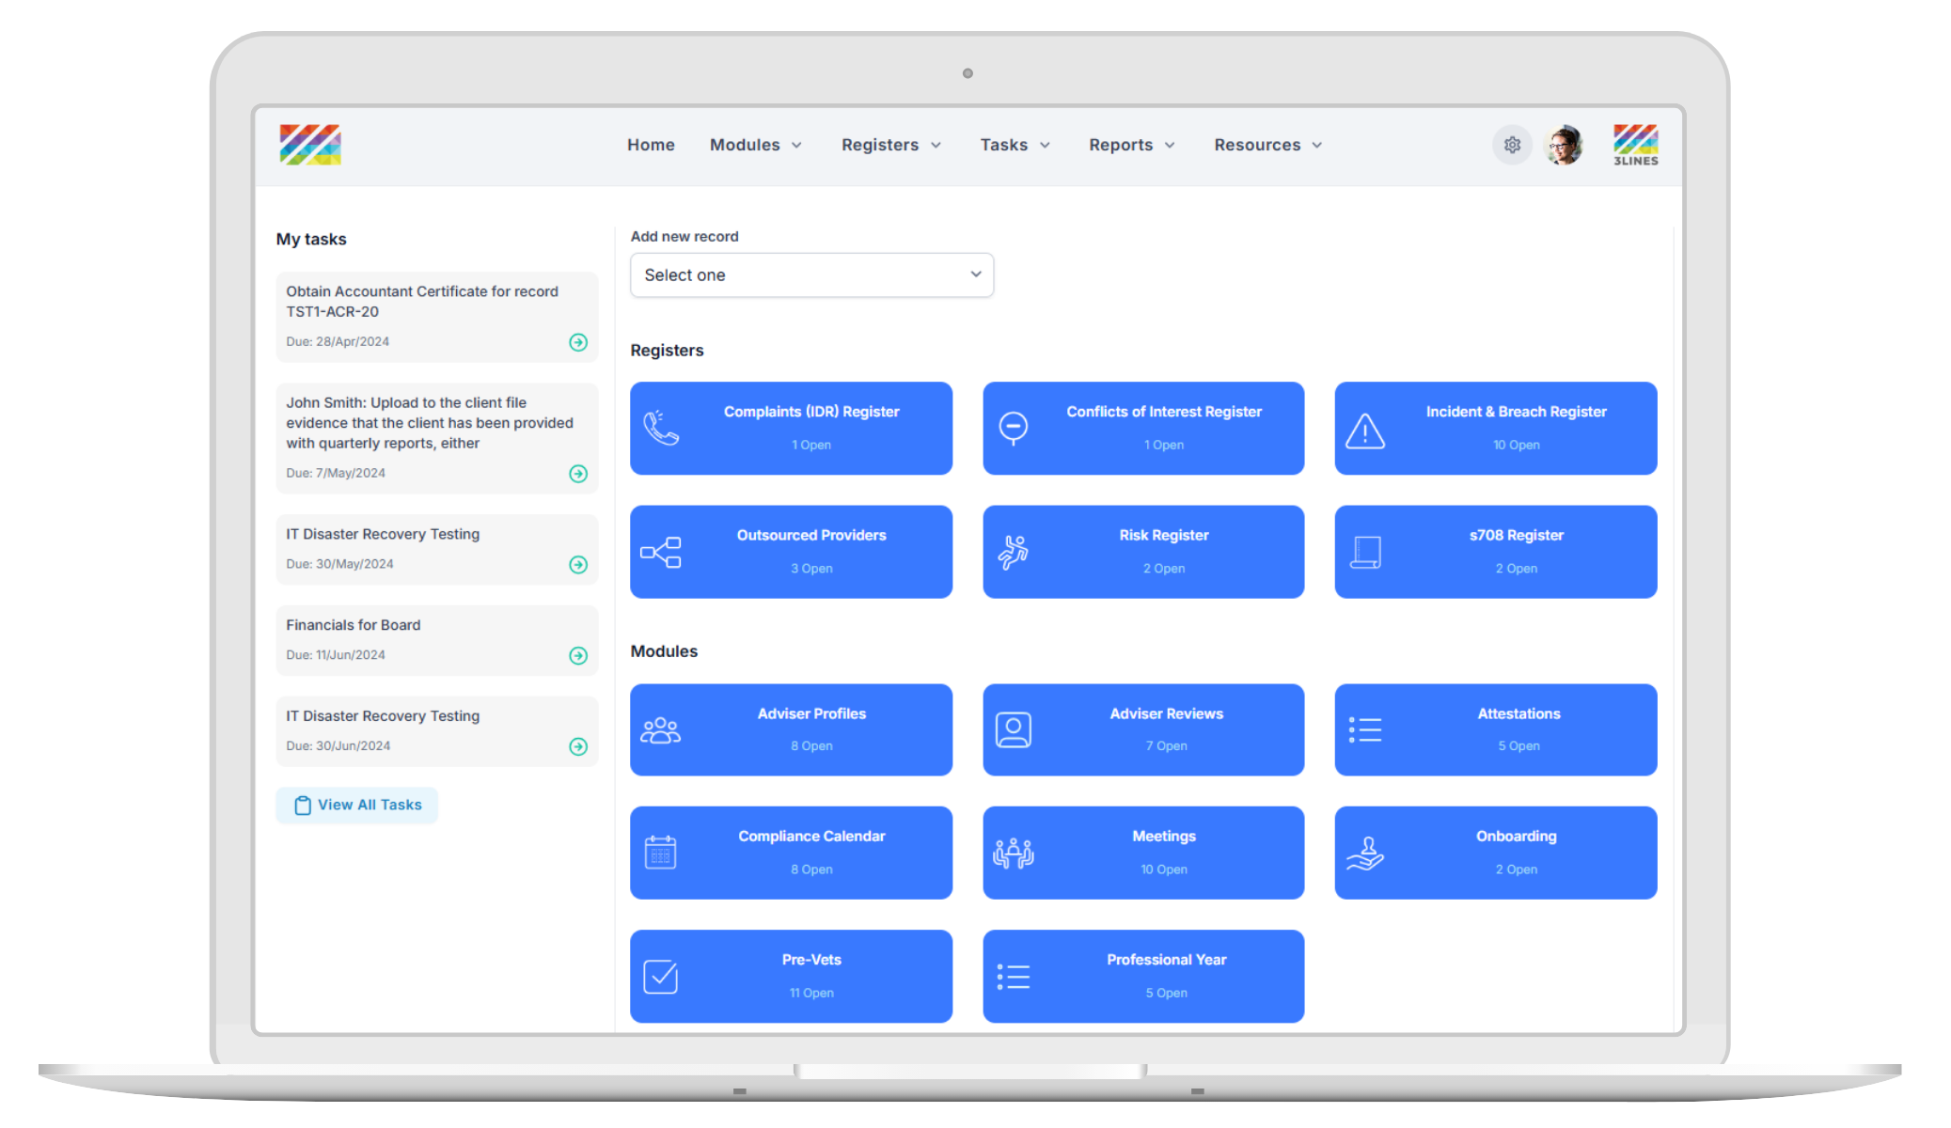Click the Risk Register slipping-person icon
1951x1128 pixels.
1013,552
